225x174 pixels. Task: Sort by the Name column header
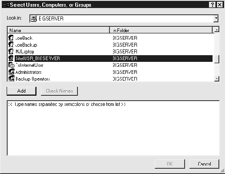pyautogui.click(x=58, y=30)
